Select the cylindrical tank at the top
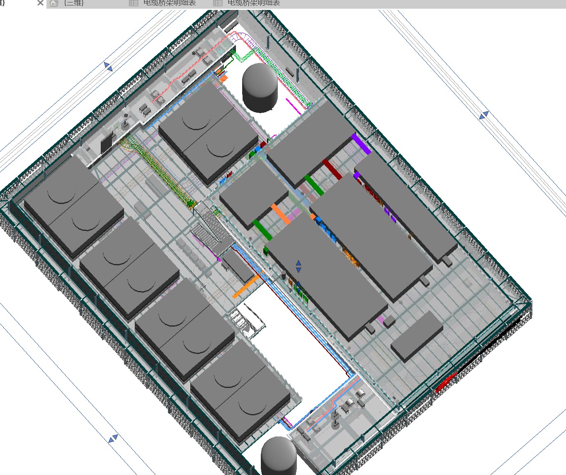 (260, 87)
